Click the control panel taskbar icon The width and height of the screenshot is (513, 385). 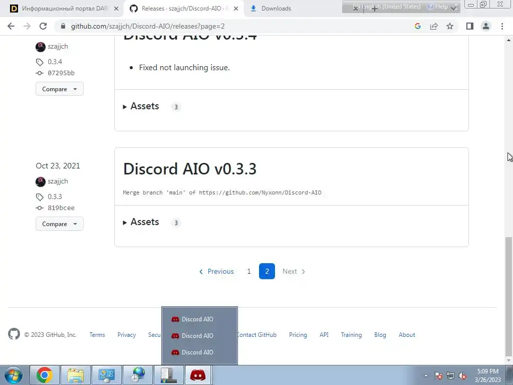point(107,375)
